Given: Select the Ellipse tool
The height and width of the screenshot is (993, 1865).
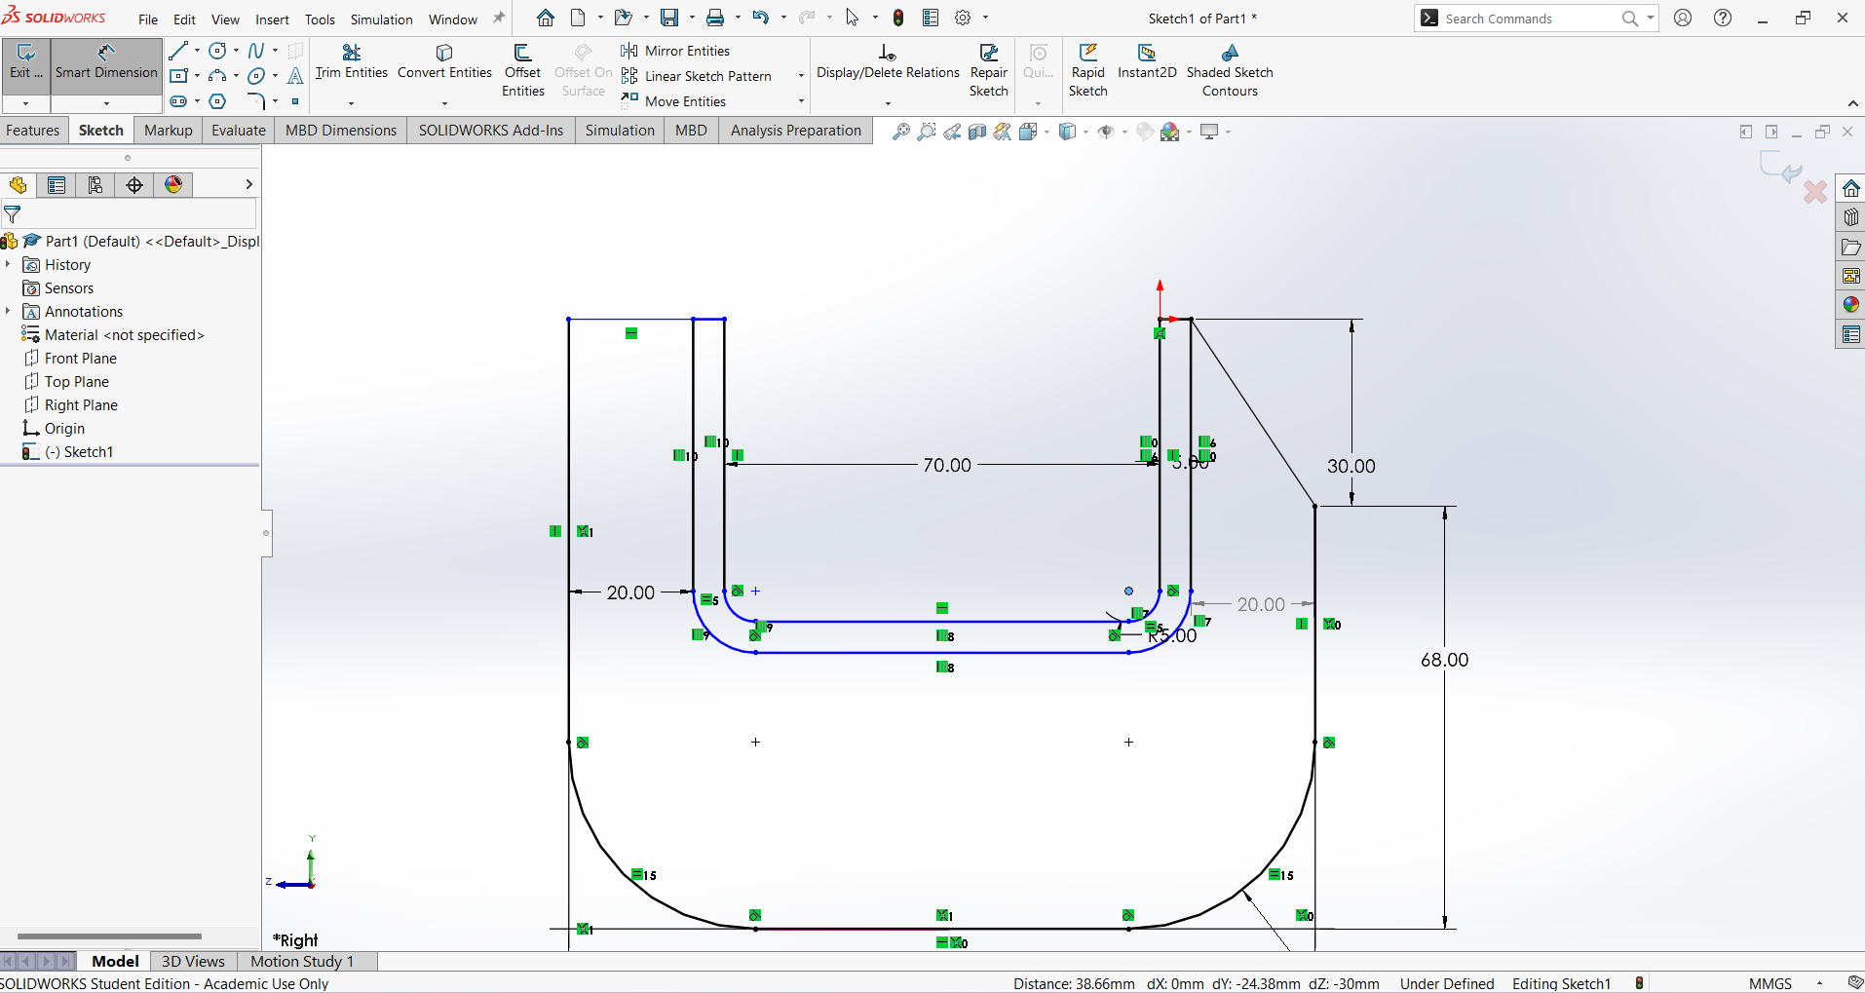Looking at the screenshot, I should coord(256,76).
